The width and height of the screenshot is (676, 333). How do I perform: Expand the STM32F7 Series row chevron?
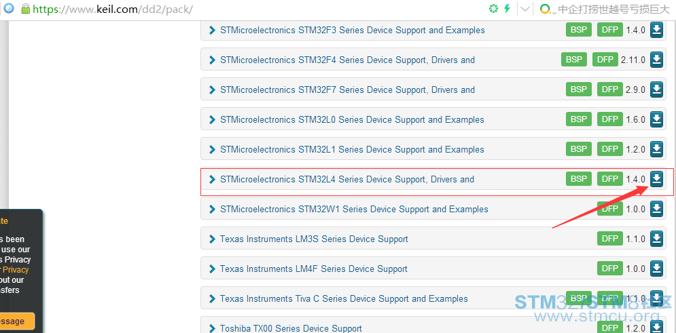point(212,90)
